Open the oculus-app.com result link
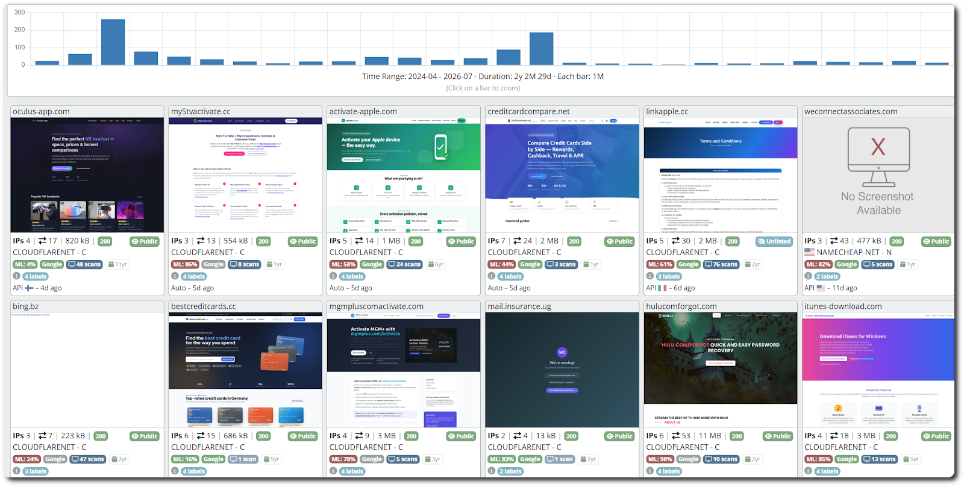This screenshot has height=487, width=964. tap(41, 111)
